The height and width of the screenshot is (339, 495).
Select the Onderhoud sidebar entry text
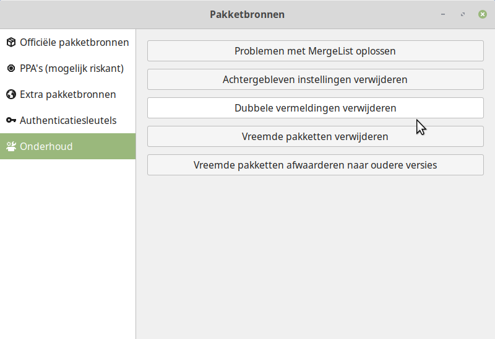(x=46, y=146)
